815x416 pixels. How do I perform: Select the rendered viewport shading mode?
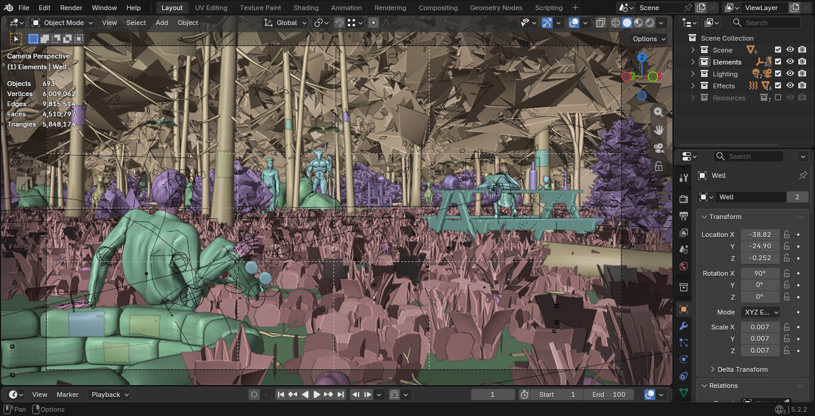coord(650,23)
